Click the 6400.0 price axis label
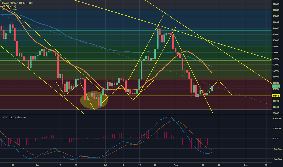The width and height of the screenshot is (283, 167). [x=276, y=89]
